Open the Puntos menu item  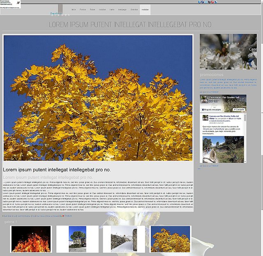click(83, 9)
